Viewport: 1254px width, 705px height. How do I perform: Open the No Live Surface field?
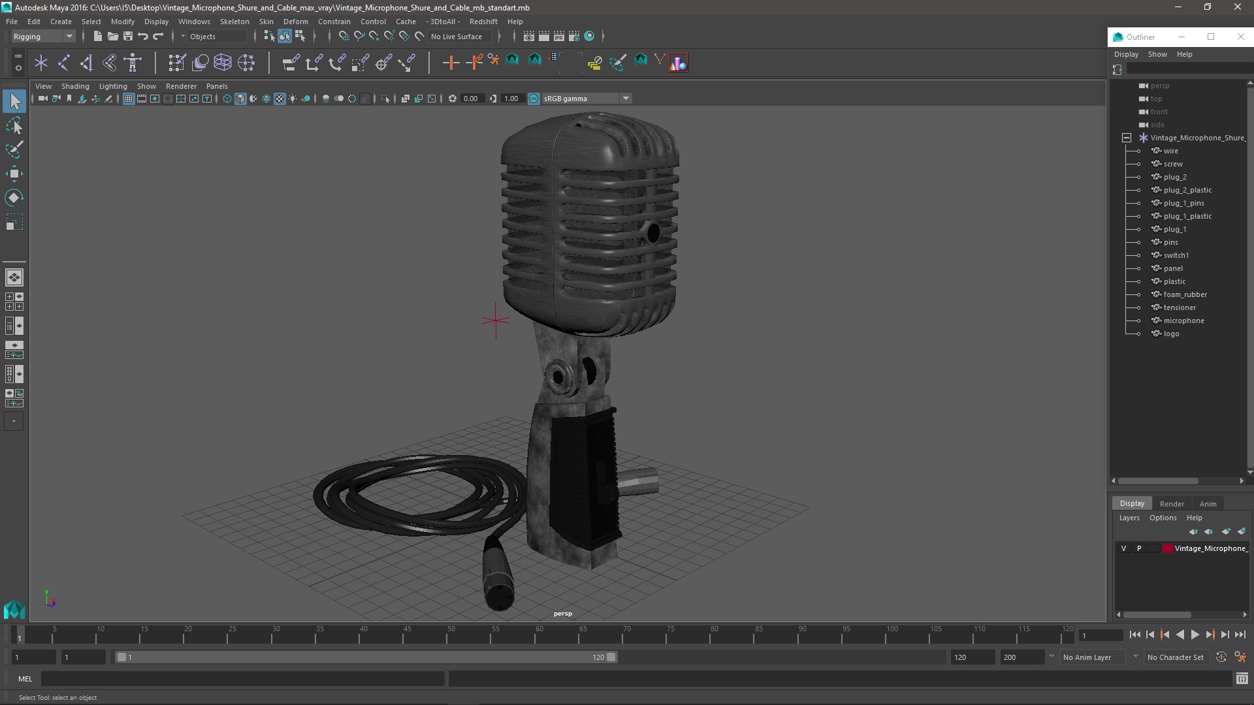[460, 37]
